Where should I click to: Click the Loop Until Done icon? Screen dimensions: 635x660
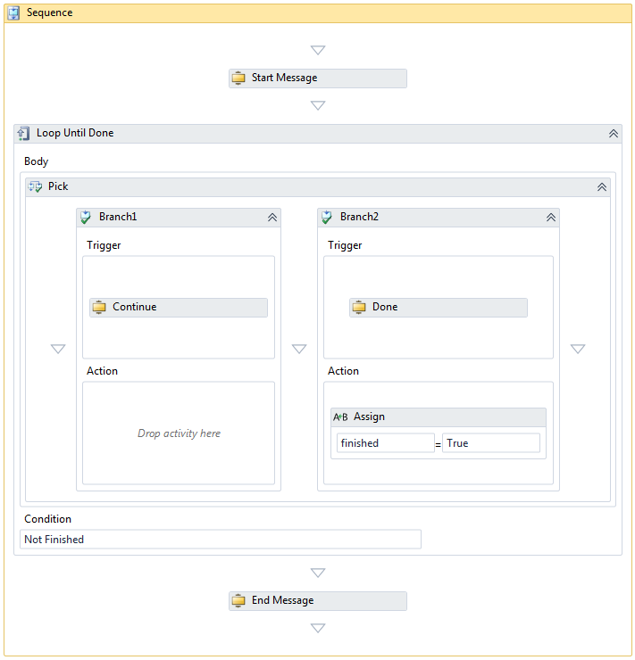pyautogui.click(x=24, y=134)
